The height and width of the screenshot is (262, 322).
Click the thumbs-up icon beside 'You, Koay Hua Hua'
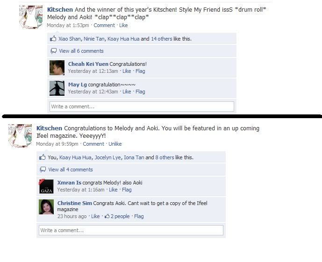pos(43,157)
